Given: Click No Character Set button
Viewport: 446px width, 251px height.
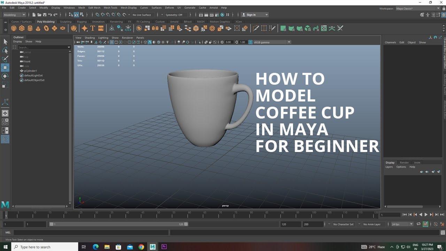Looking at the screenshot, I should click(x=343, y=225).
